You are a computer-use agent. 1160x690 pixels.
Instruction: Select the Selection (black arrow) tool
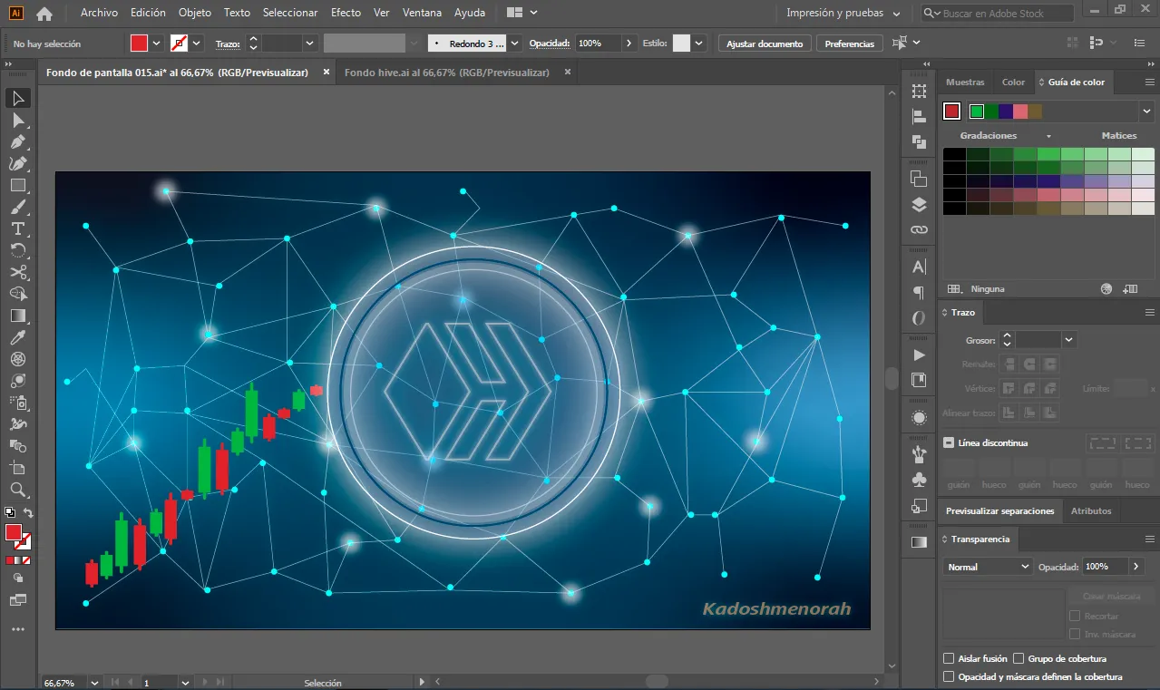click(x=18, y=99)
